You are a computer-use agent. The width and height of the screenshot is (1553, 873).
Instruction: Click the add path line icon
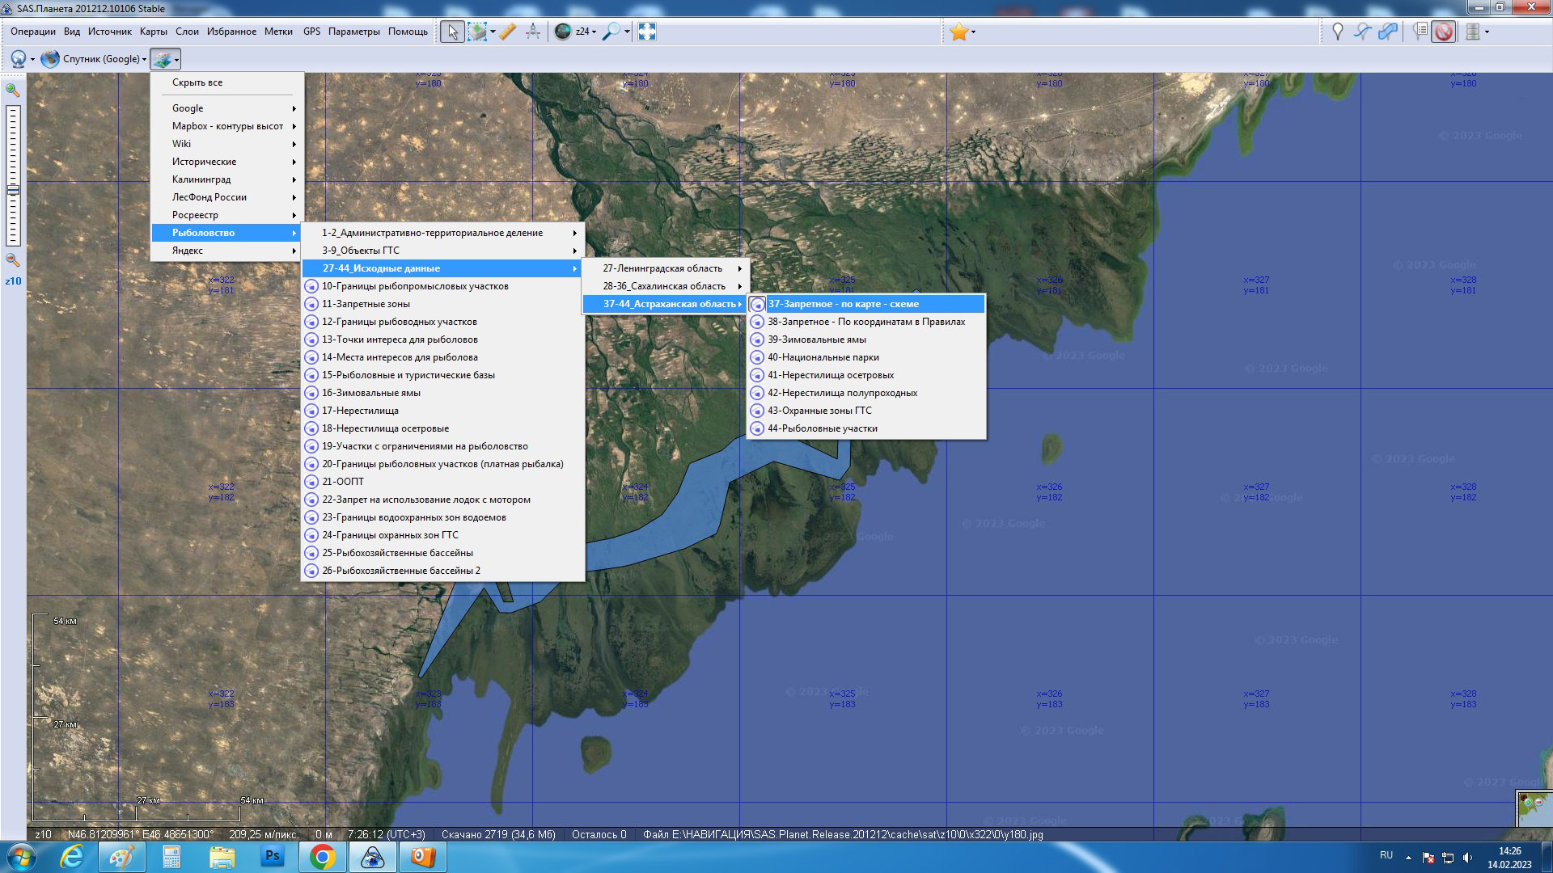(1363, 32)
